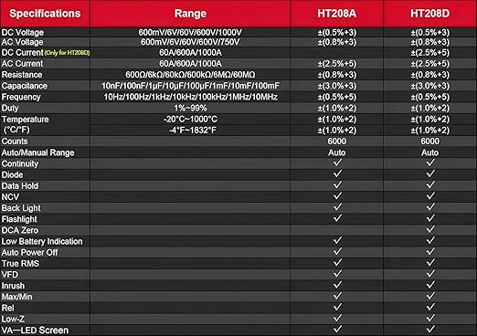Click the HT208A True RMS checkmark
This screenshot has width=477, height=336.
coord(337,262)
